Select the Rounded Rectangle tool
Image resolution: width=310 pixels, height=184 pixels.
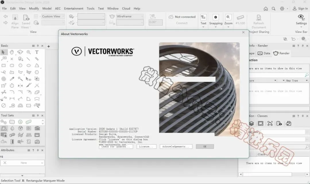click(12, 66)
